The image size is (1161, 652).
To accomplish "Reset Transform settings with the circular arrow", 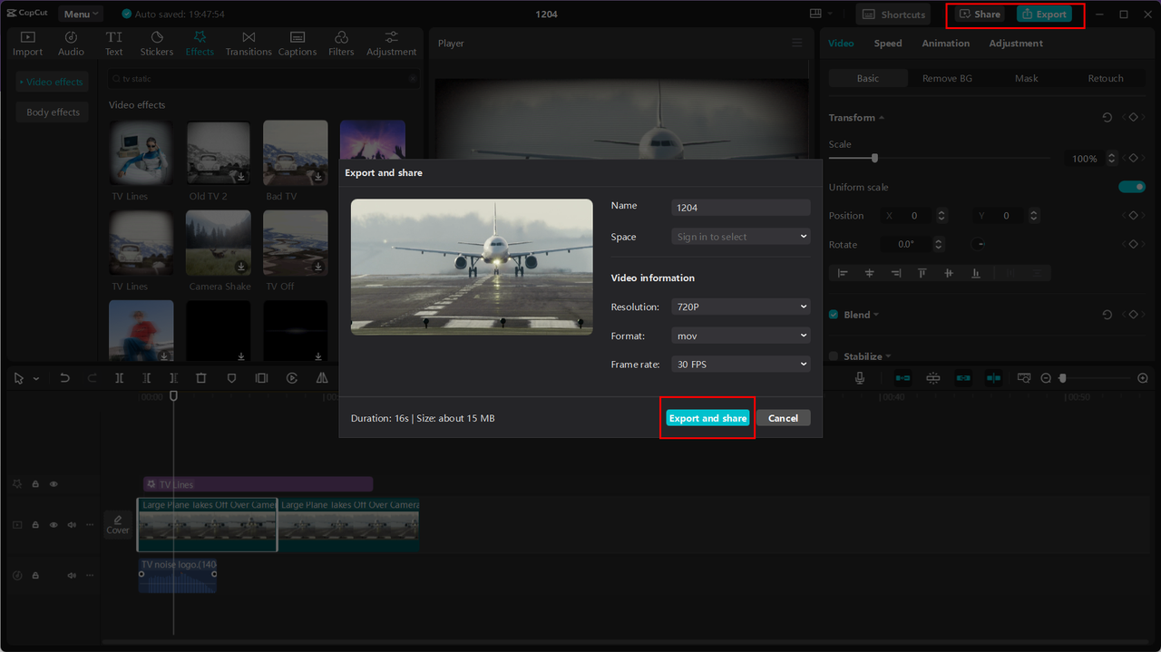I will 1107,118.
